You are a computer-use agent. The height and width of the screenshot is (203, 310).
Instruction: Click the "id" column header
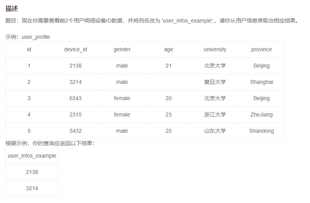[x=29, y=49]
